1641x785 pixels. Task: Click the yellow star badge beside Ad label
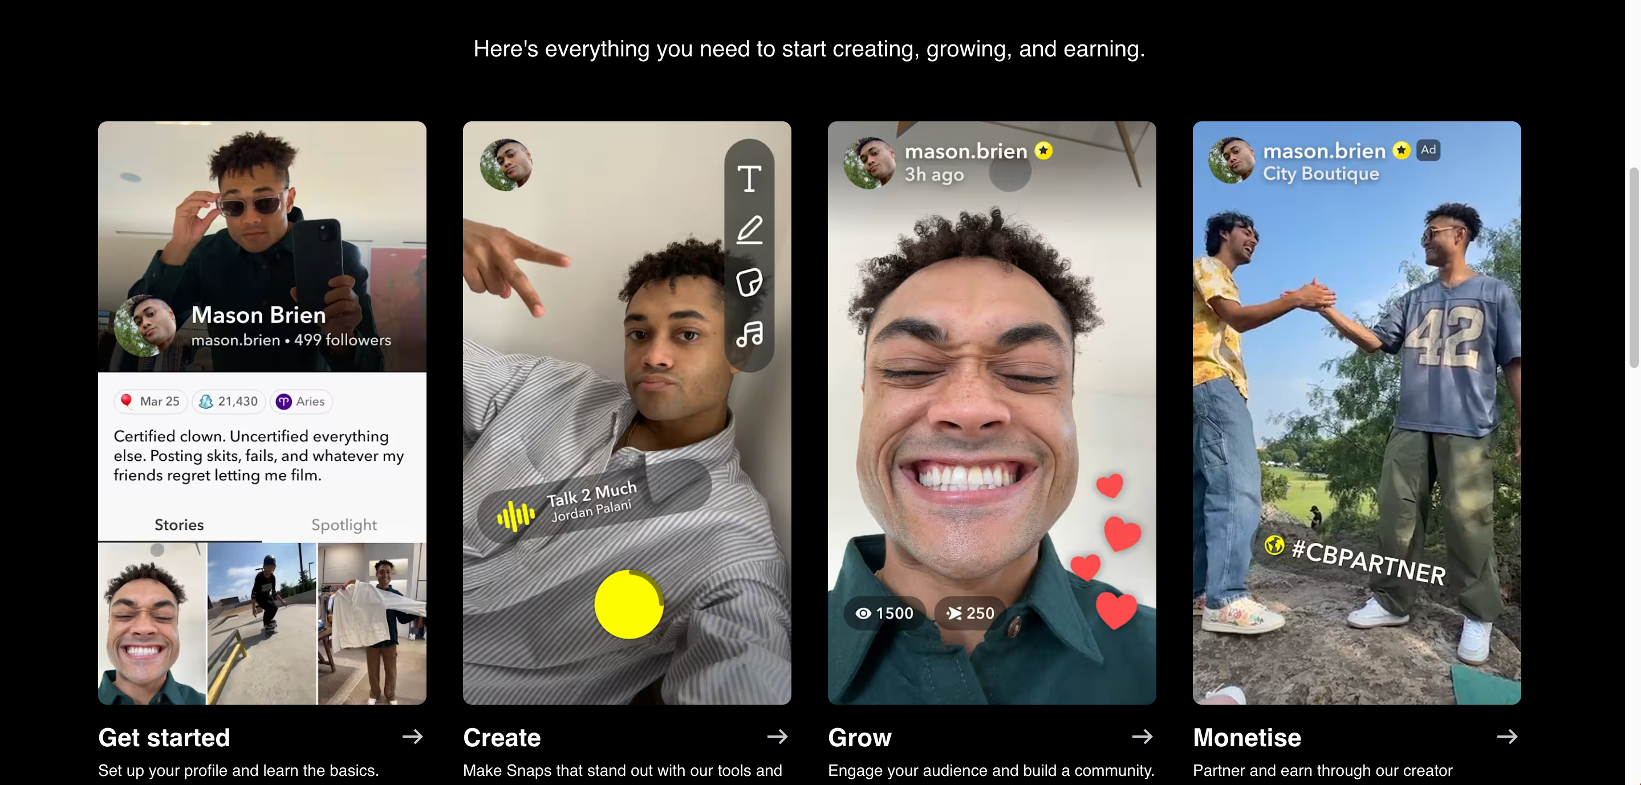click(1401, 150)
